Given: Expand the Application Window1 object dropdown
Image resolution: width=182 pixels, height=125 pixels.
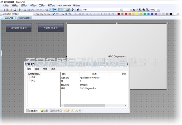Looking at the screenshot, I should [x=34, y=14].
